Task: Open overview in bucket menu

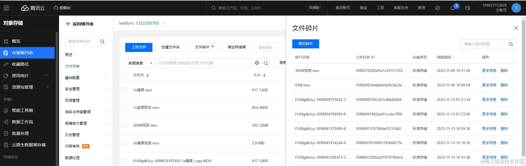Action: [x=69, y=55]
